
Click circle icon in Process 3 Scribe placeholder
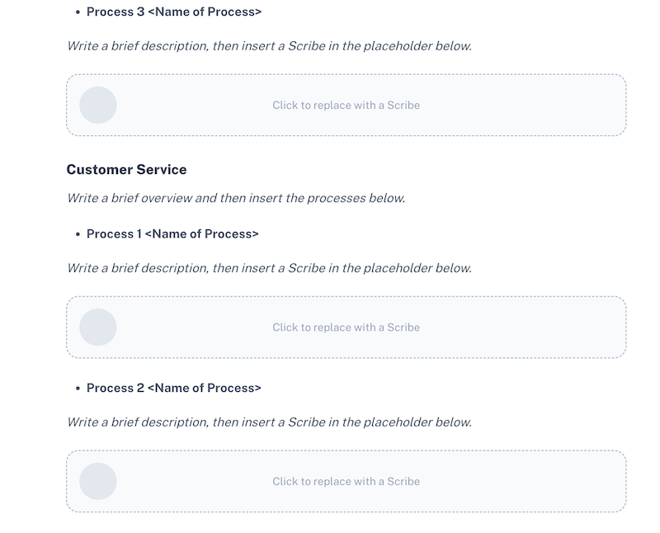point(98,106)
